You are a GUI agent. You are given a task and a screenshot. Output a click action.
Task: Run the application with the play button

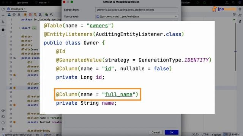[198, 3]
